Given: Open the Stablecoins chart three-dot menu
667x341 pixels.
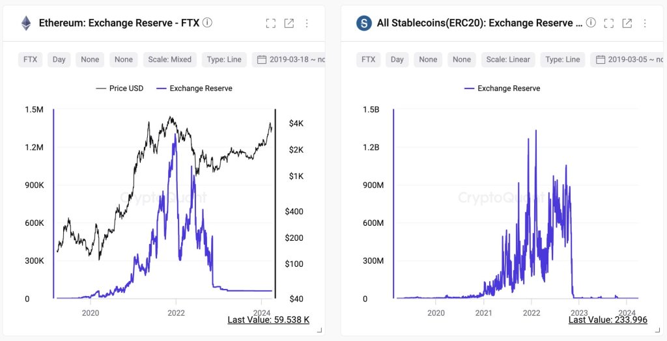Looking at the screenshot, I should [x=645, y=23].
